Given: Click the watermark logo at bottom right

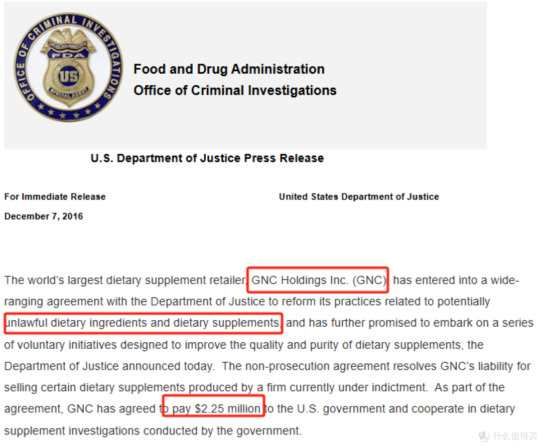Looking at the screenshot, I should coord(507,436).
